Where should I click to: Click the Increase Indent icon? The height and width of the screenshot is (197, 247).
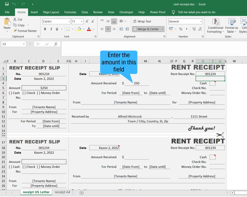[x=127, y=29]
